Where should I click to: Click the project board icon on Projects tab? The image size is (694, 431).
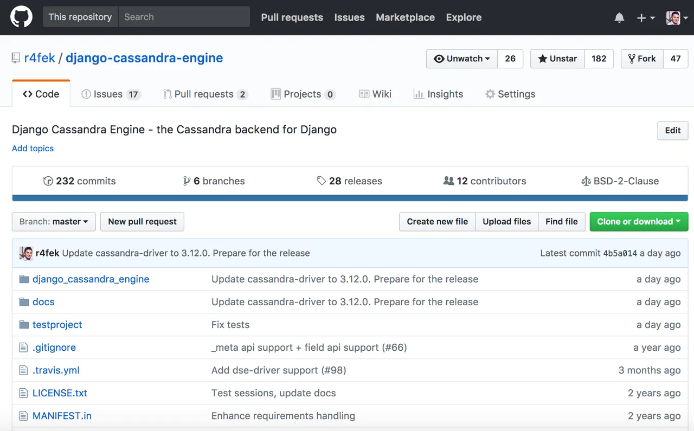click(x=276, y=94)
